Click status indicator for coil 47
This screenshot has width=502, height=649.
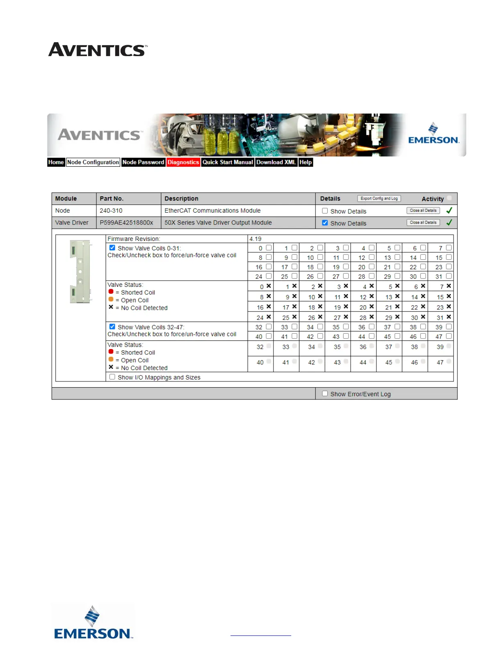click(449, 362)
